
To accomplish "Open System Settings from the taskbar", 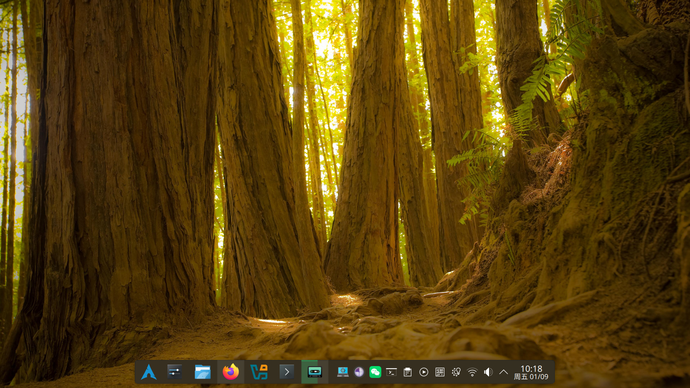I will (175, 372).
